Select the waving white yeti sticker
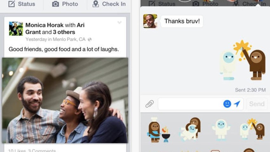 click(x=221, y=130)
